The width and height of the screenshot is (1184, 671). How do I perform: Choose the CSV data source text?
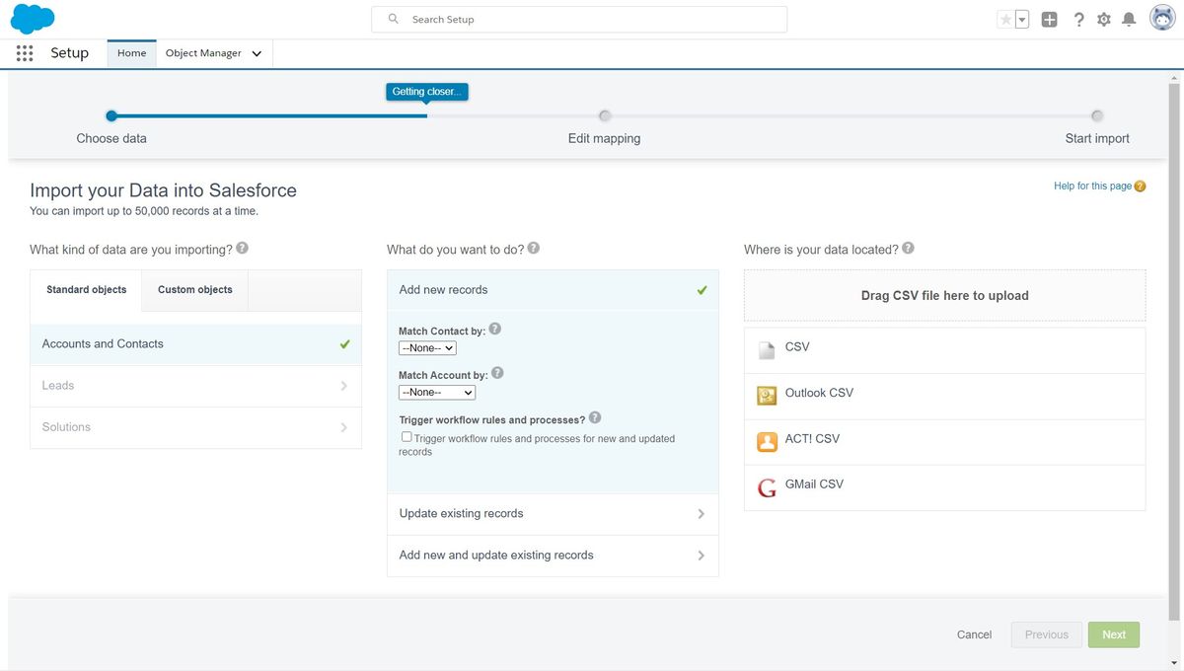797,347
